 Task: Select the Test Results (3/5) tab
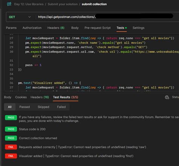65,97
